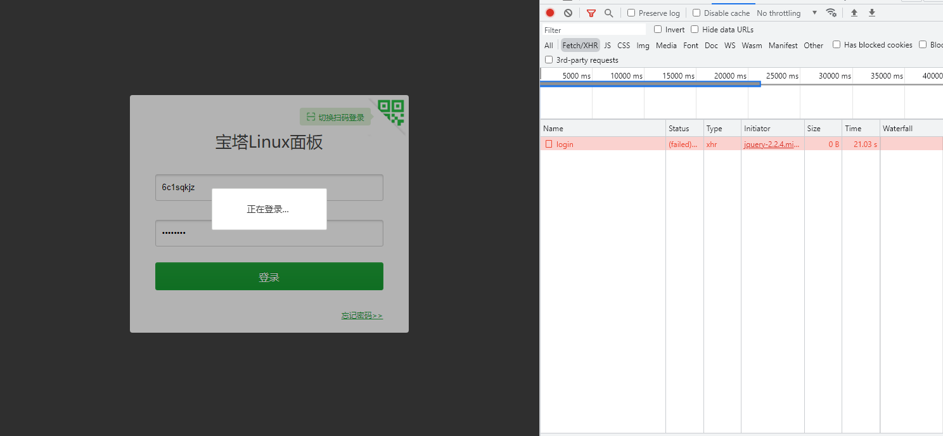Click the failed login request icon
The image size is (943, 436).
[549, 144]
